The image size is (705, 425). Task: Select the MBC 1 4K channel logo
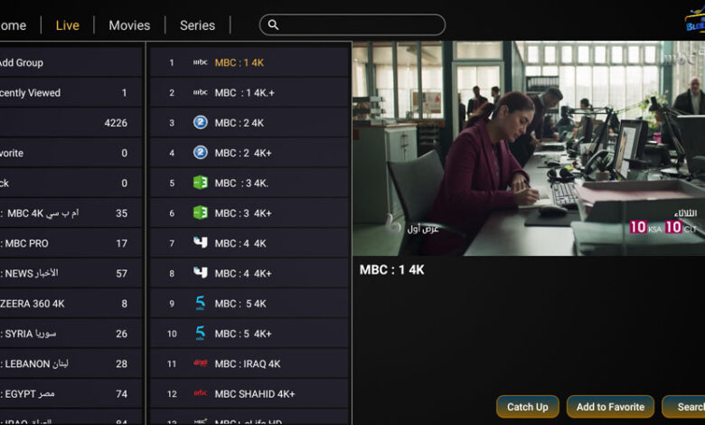200,62
